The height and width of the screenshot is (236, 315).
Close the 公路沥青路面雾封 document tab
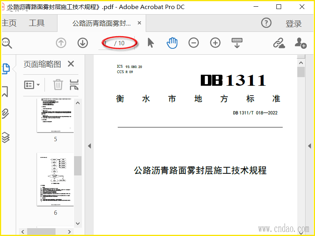(x=139, y=23)
